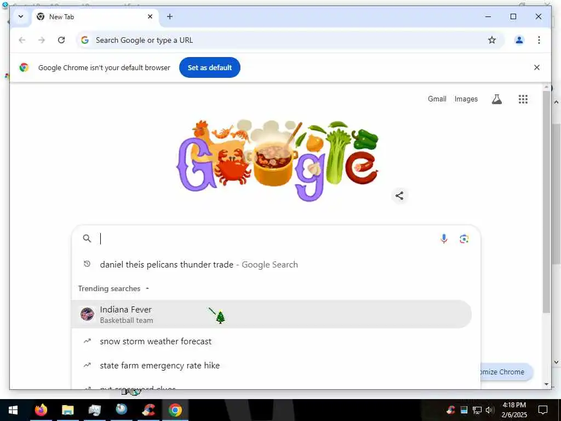The height and width of the screenshot is (421, 561).
Task: Click the history icon beside daniel theis suggestion
Action: pyautogui.click(x=87, y=264)
